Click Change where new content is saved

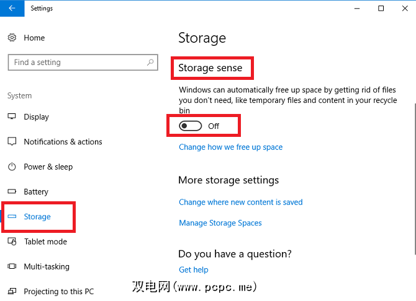[x=240, y=202]
